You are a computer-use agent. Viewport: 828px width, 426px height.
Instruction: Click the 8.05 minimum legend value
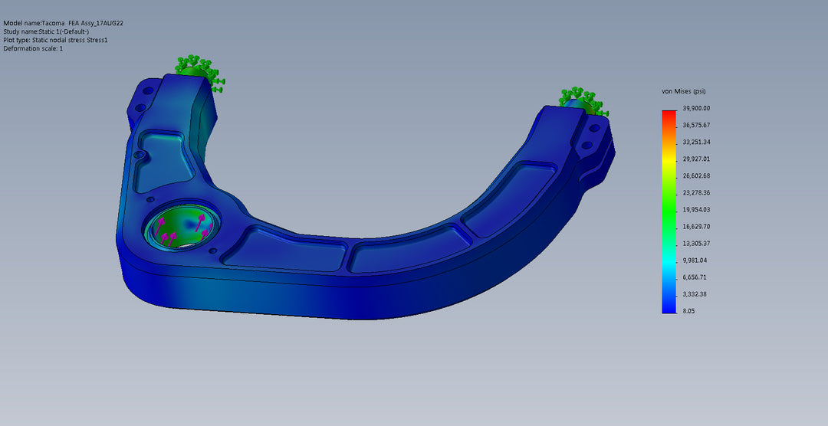pyautogui.click(x=687, y=311)
